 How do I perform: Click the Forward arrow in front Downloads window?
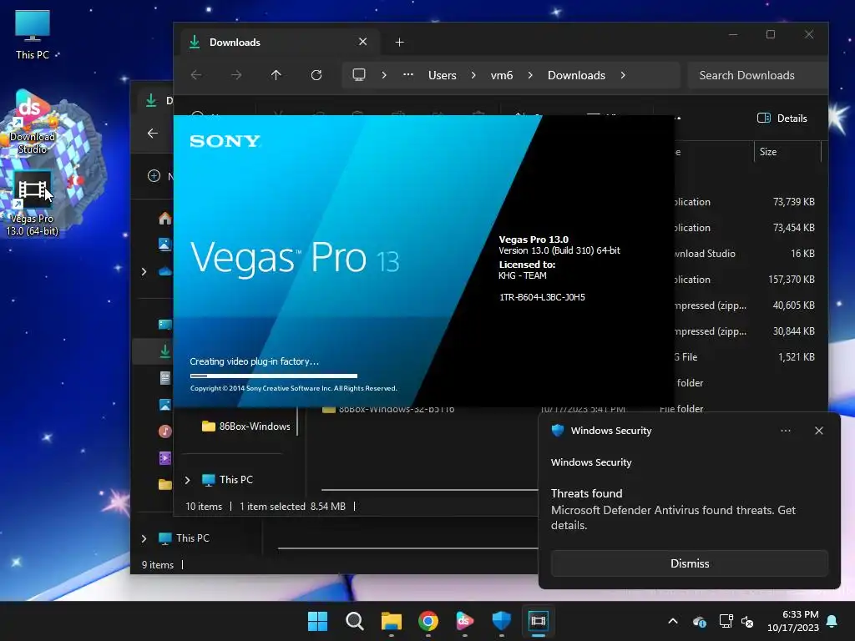[236, 75]
